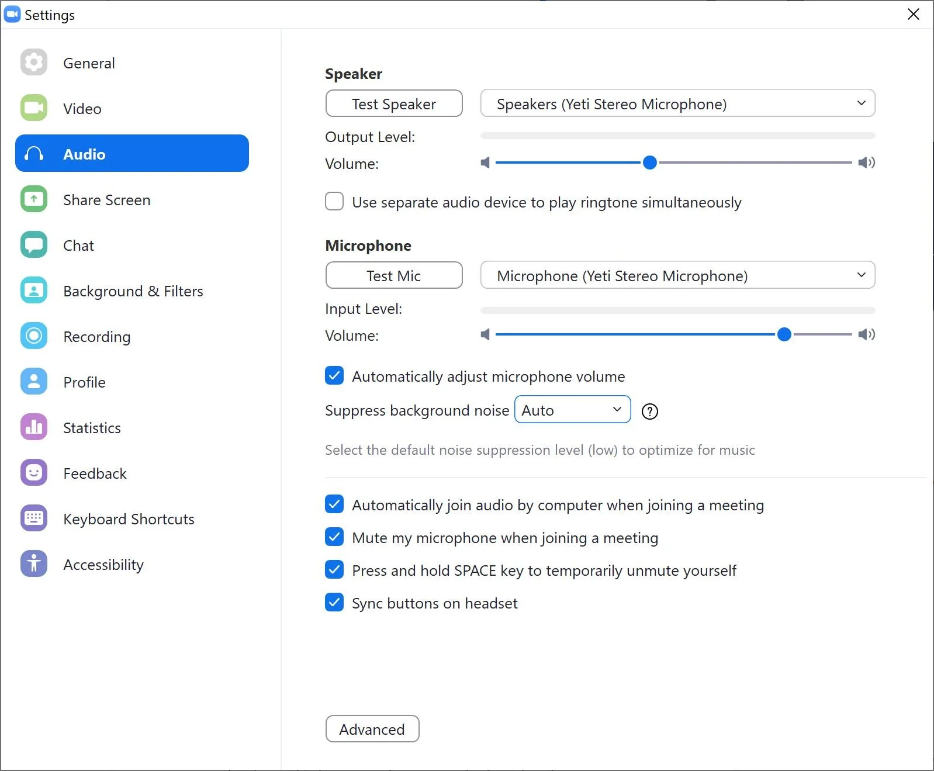Click the speaker volume slider handle

pyautogui.click(x=650, y=163)
